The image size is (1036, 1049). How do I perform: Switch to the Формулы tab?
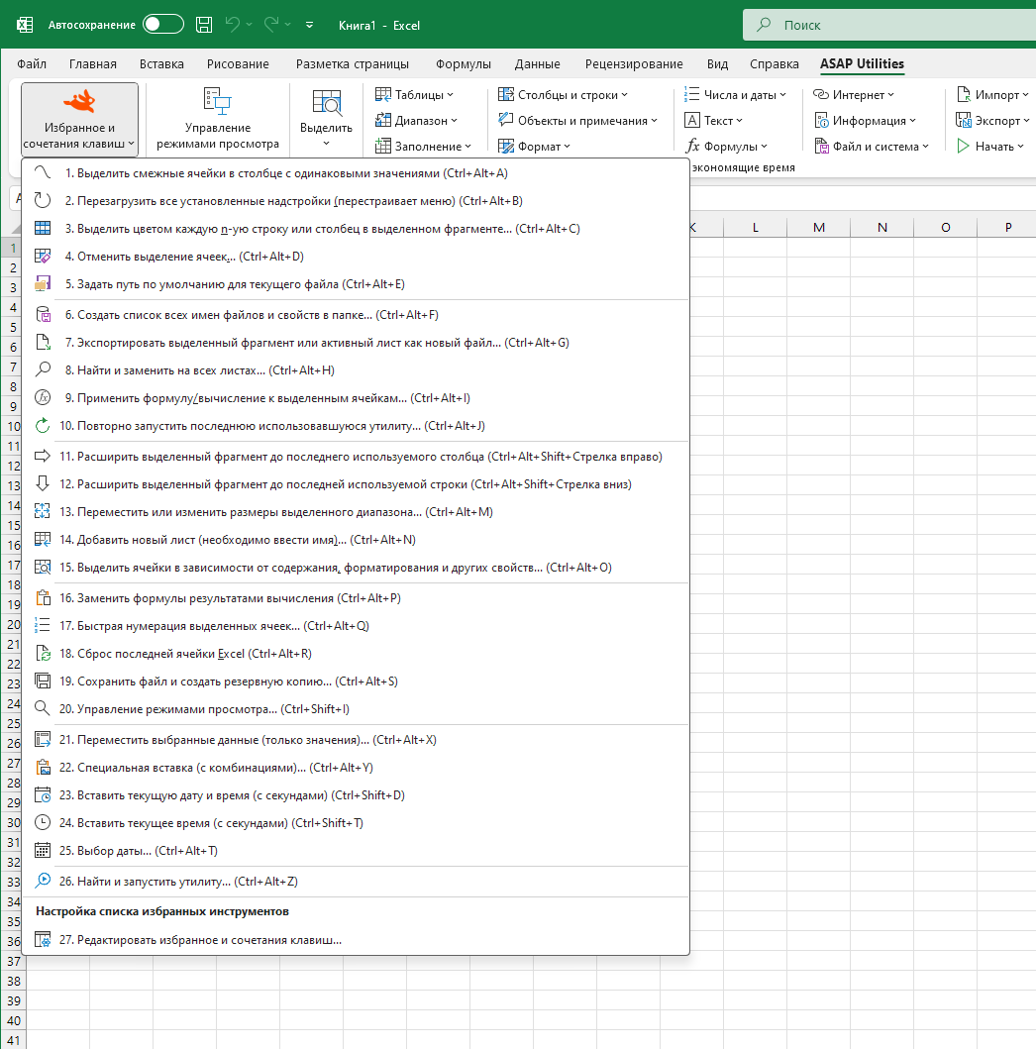click(464, 63)
